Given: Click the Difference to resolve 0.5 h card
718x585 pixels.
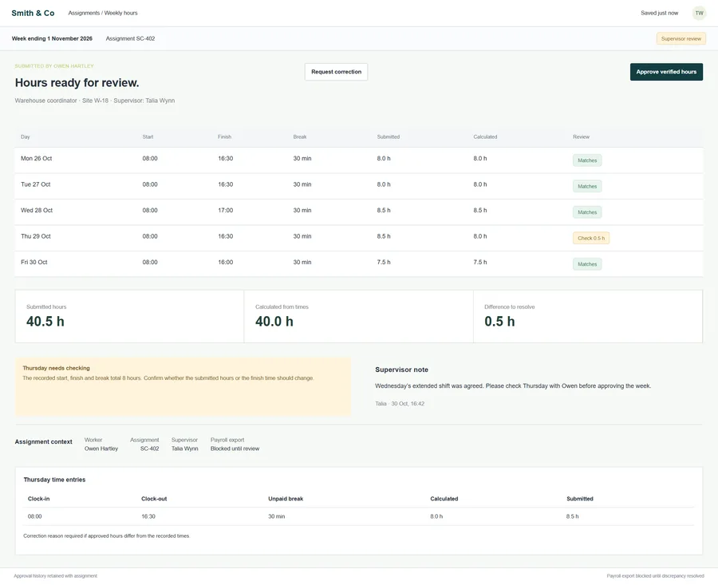Looking at the screenshot, I should click(588, 316).
